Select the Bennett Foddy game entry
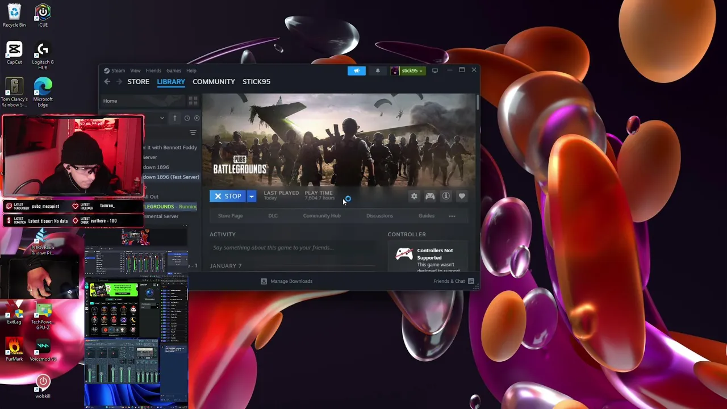 (170, 148)
